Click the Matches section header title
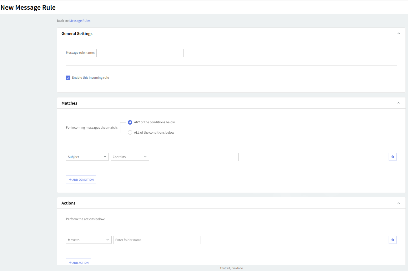 [69, 103]
